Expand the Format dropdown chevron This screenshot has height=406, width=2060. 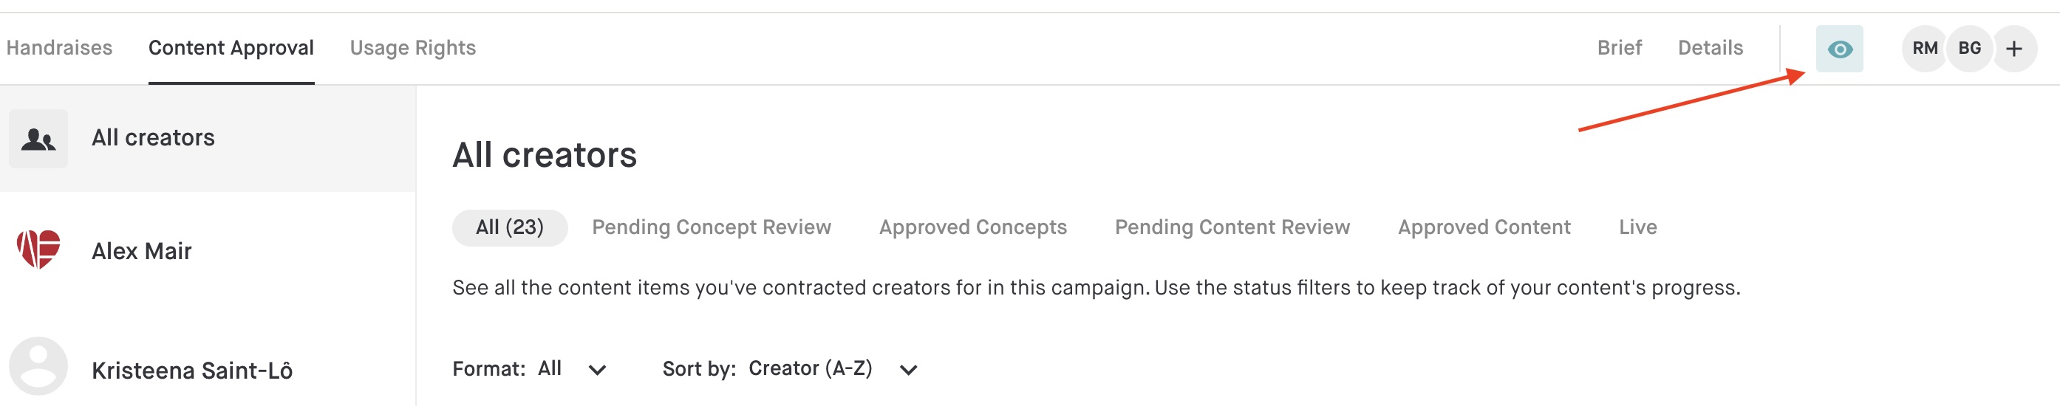point(596,369)
